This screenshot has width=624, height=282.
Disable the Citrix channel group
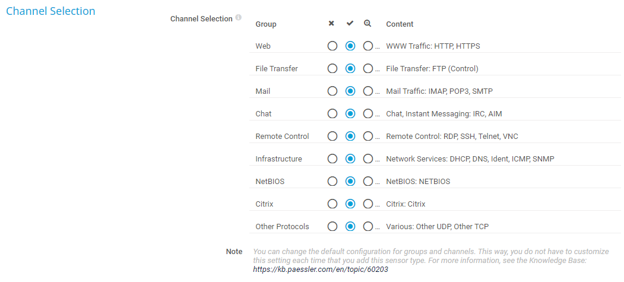point(332,204)
